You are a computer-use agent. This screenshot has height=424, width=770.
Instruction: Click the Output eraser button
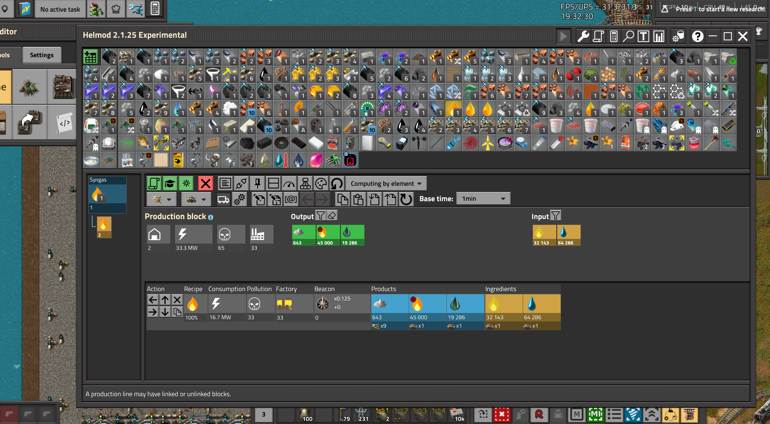coord(332,215)
